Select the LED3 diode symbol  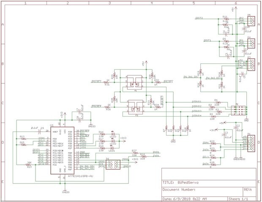113,134
